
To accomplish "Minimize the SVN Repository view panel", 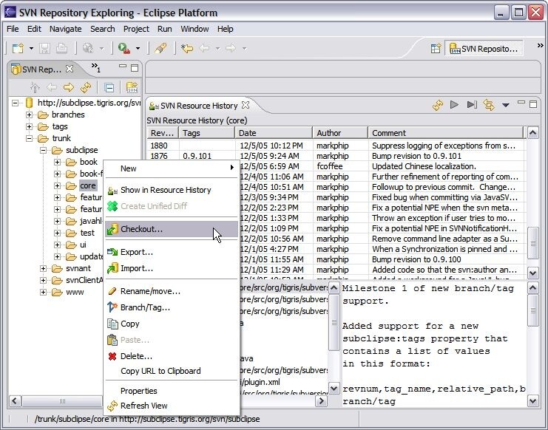I will (x=123, y=66).
